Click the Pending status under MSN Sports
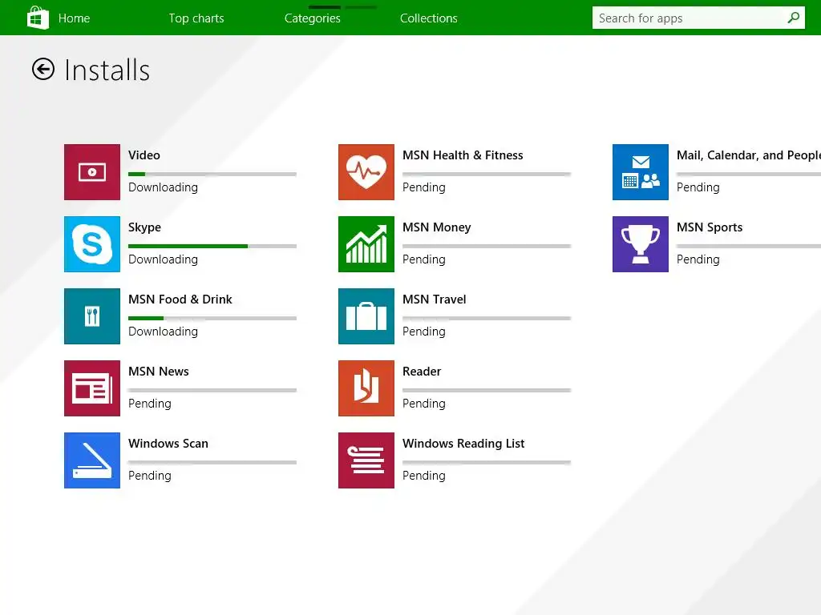 coord(698,260)
